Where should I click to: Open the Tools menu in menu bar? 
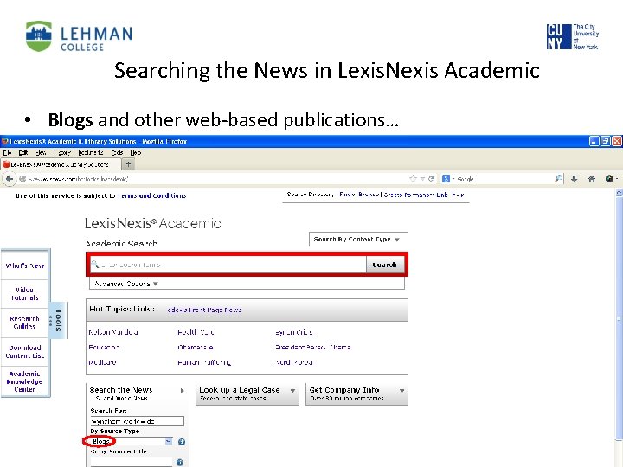coord(117,152)
